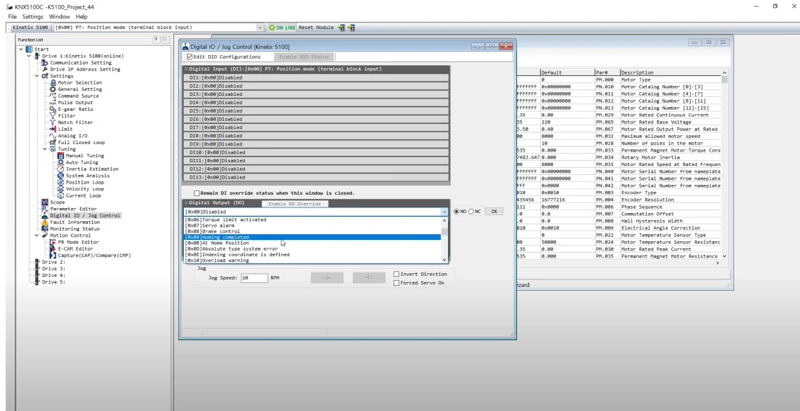Open Parameter Editor via its tree icon
Image resolution: width=800 pixels, height=411 pixels.
45,209
